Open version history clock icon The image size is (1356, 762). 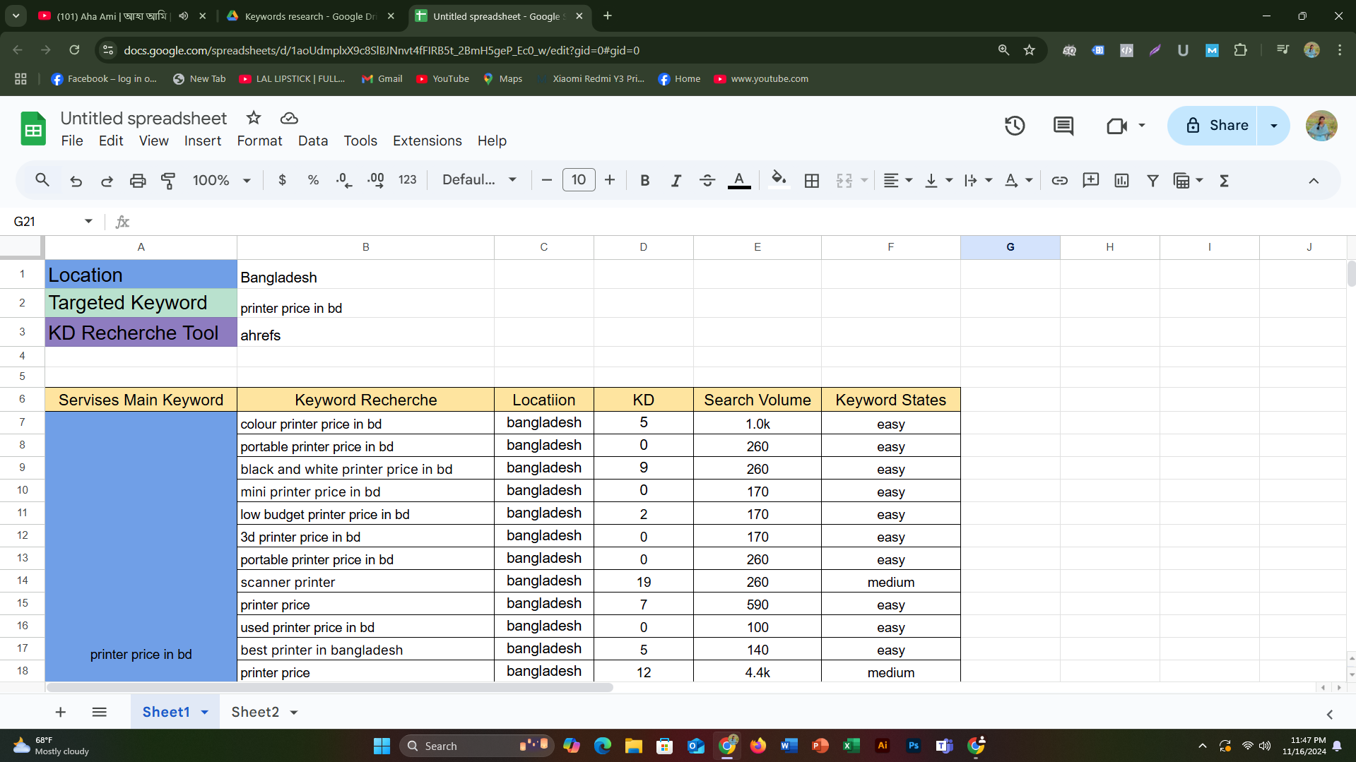[1015, 126]
